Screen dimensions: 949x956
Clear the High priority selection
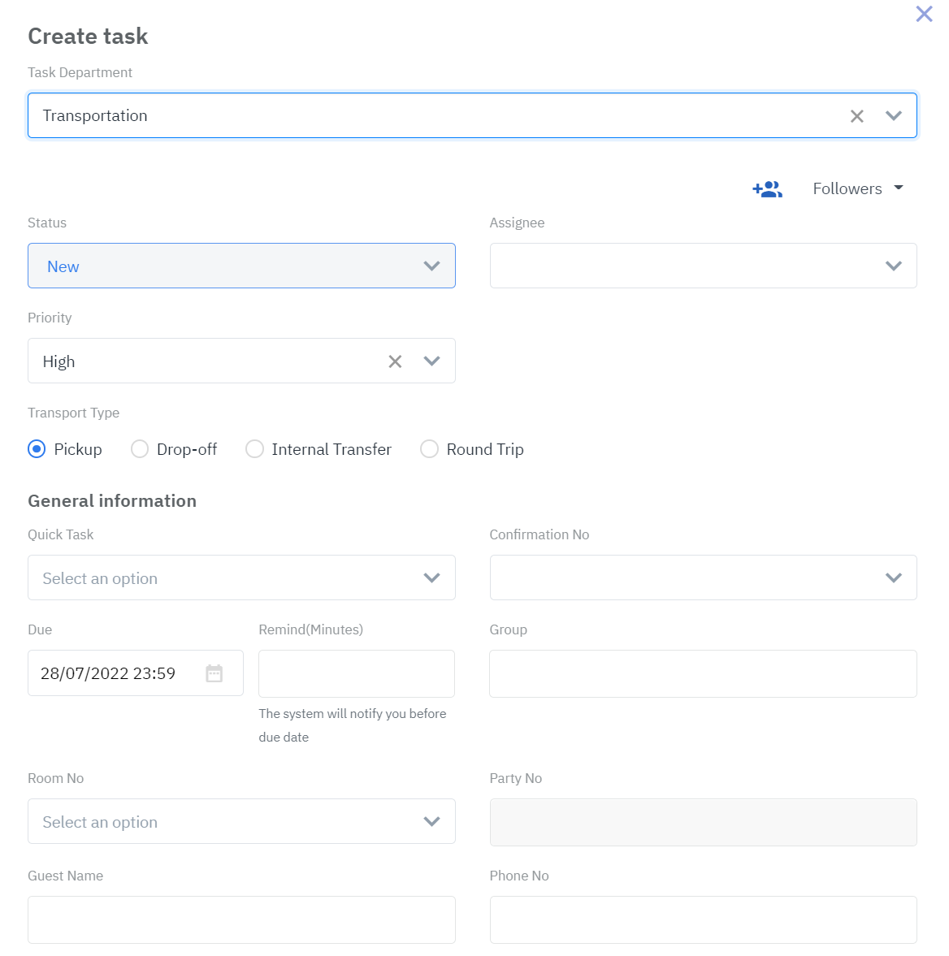pyautogui.click(x=395, y=361)
